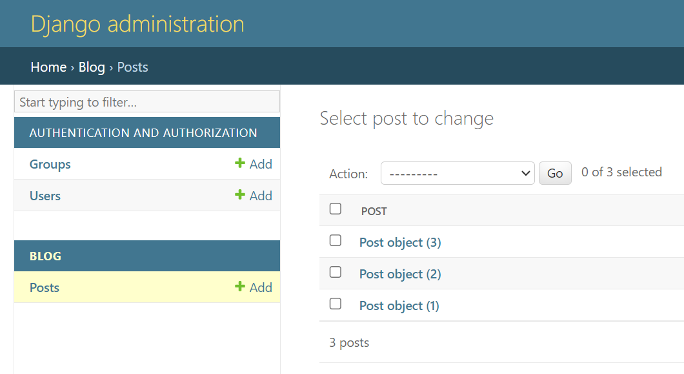Image resolution: width=684 pixels, height=374 pixels.
Task: Open Post object (2) for editing
Action: click(400, 274)
